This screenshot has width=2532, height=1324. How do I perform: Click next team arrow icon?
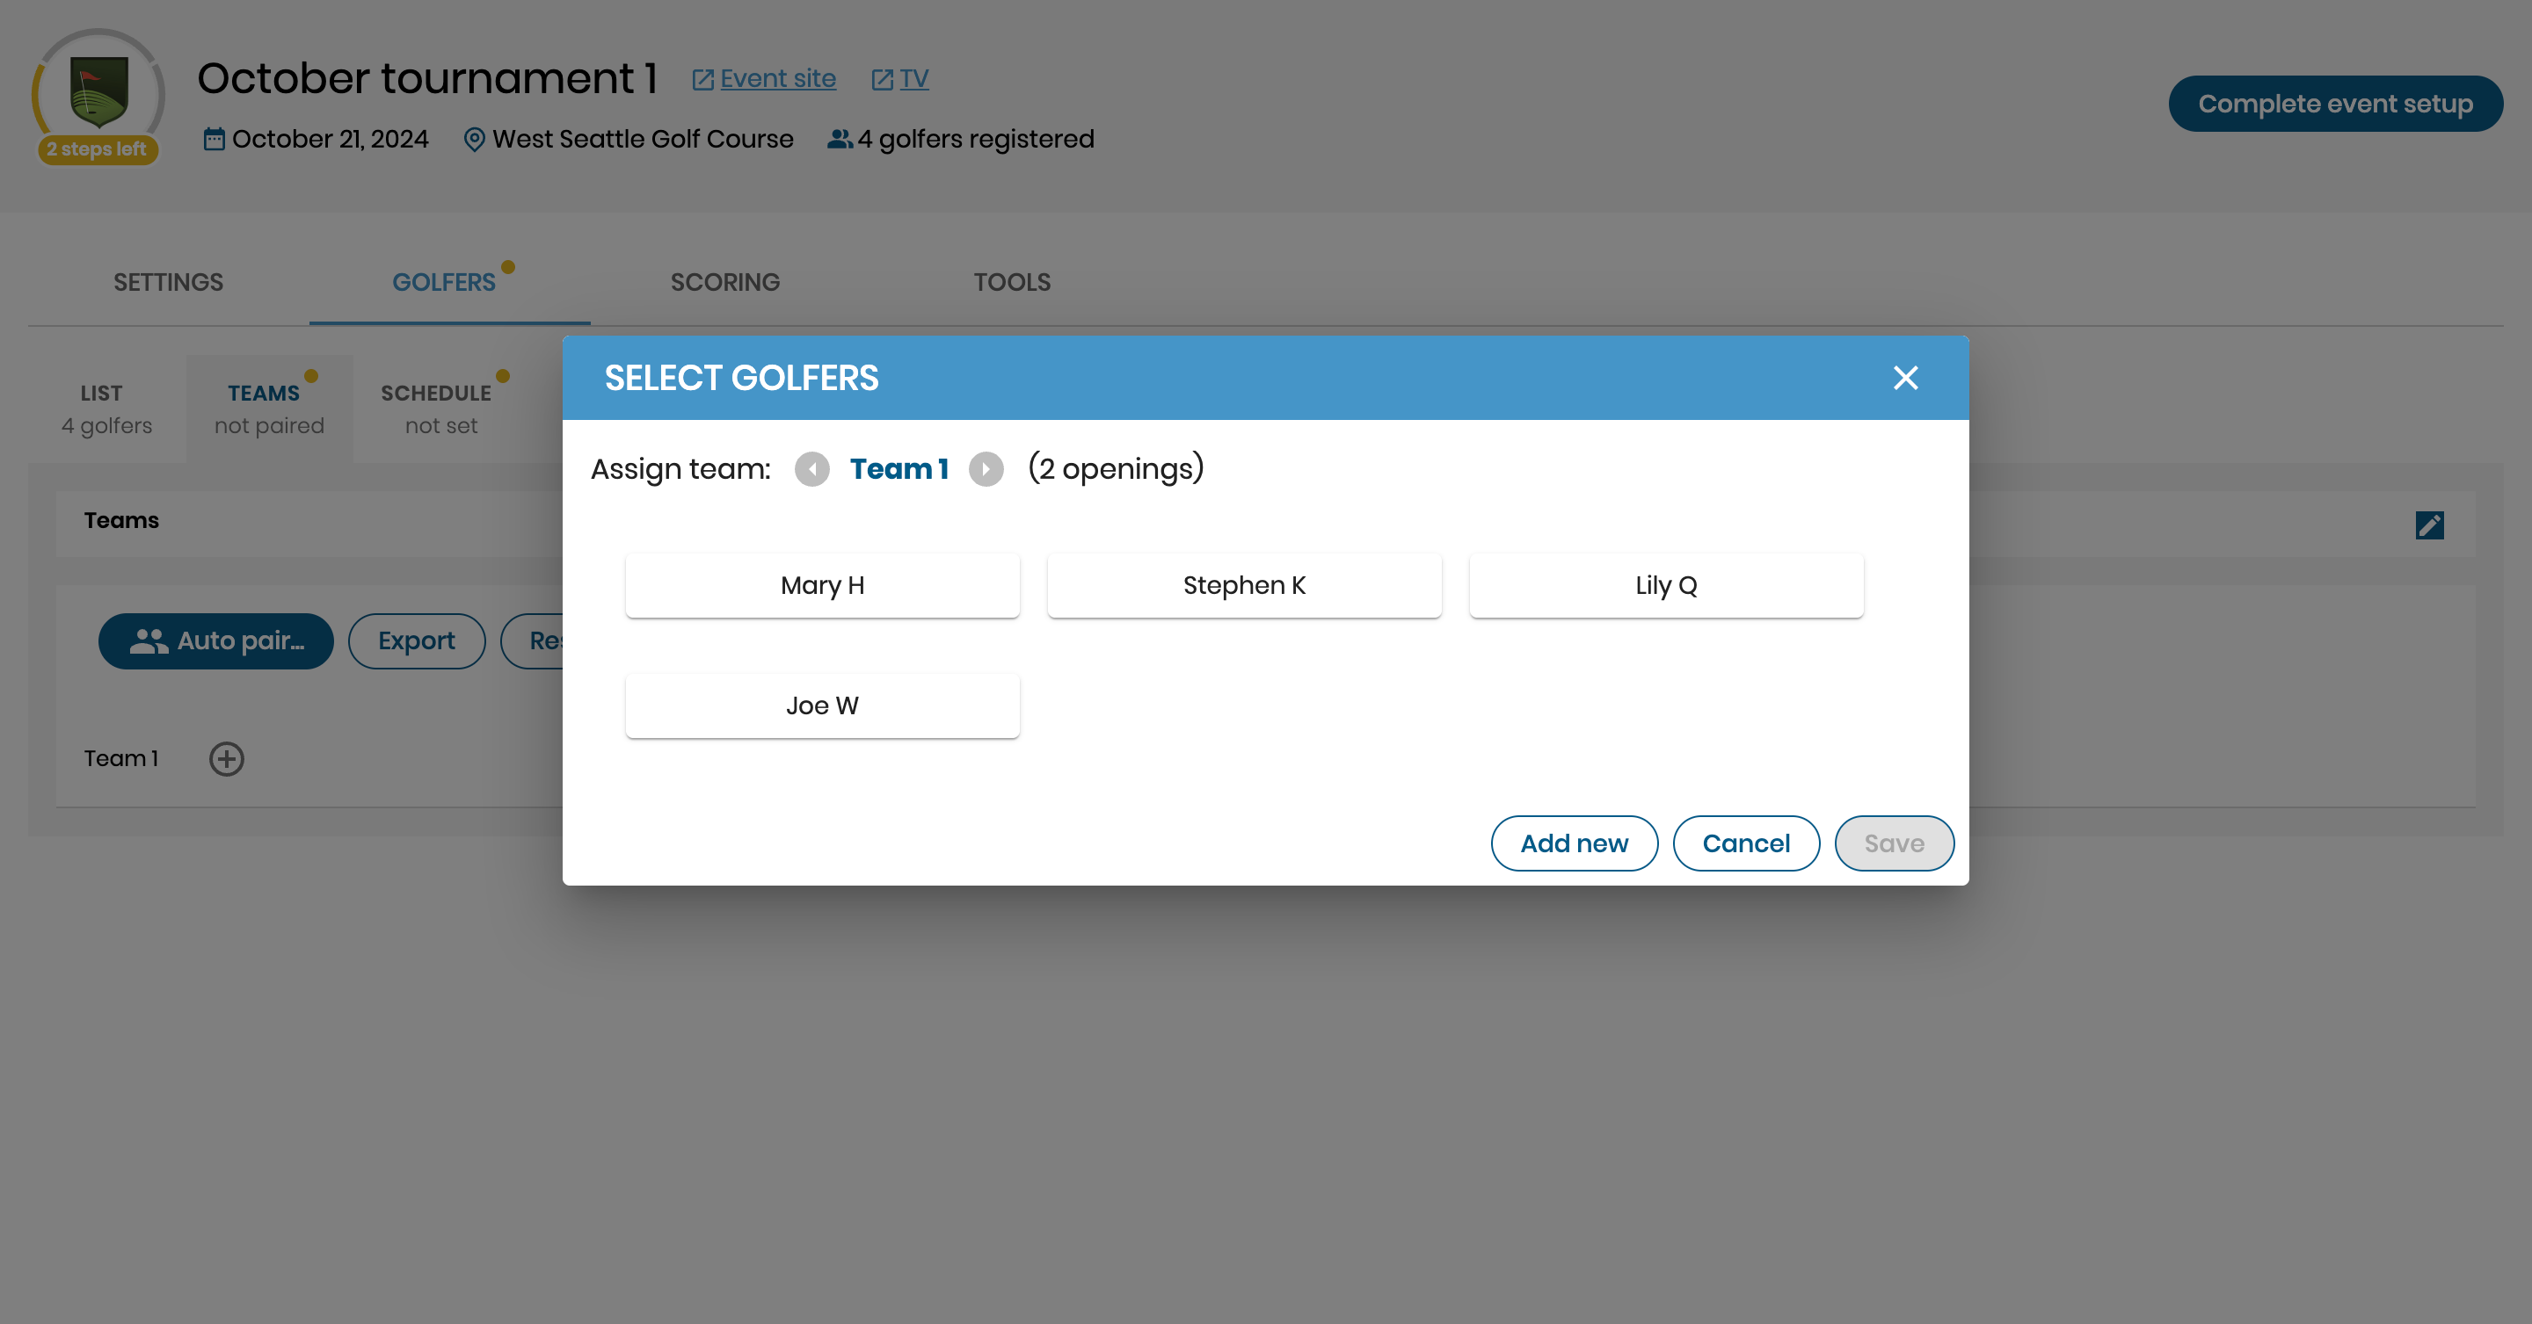[x=985, y=469]
